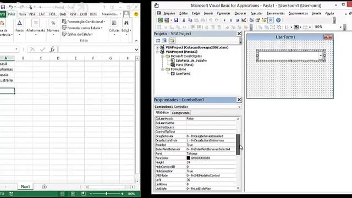Open the Células group button in Excel ribbon
This screenshot has width=352, height=198.
point(114,28)
